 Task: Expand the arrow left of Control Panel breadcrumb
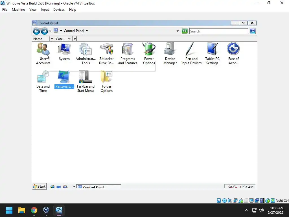61,31
